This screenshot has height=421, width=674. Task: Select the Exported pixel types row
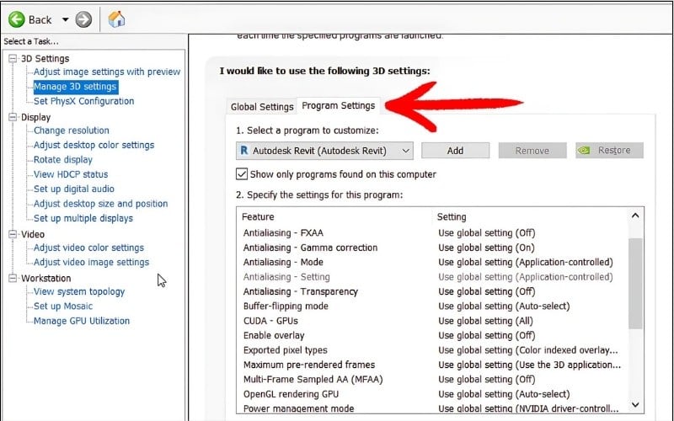[432, 349]
